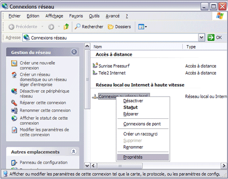Screen dimensions: 228x179
Task: Click the status bar network icon
Action: [x=5, y=174]
